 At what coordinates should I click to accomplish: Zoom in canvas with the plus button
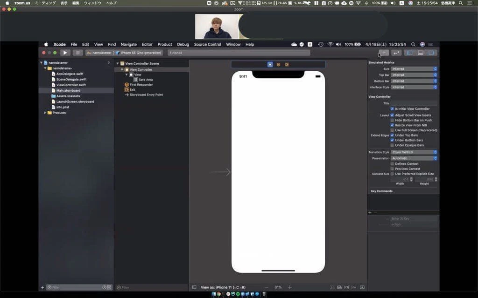(289, 287)
